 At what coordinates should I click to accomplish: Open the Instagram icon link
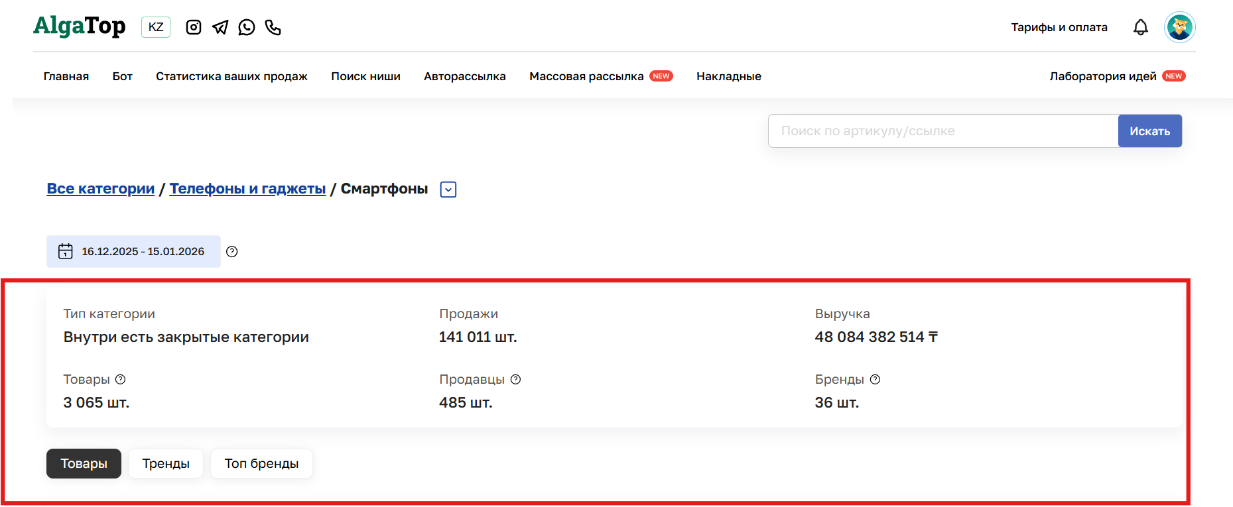[x=194, y=27]
